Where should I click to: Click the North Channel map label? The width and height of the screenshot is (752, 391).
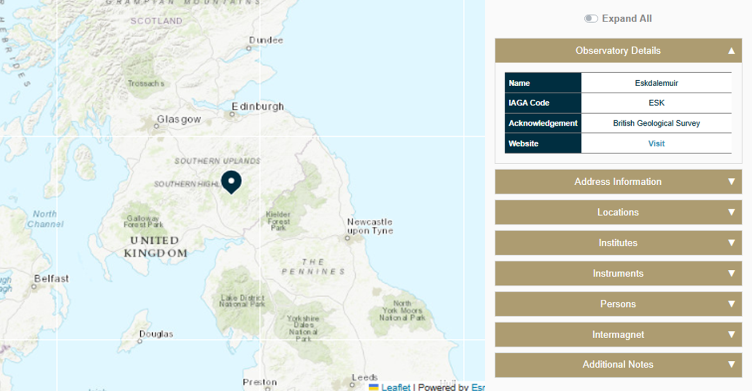(x=45, y=219)
